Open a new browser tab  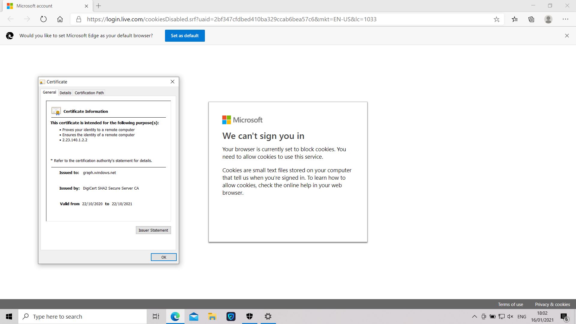98,6
